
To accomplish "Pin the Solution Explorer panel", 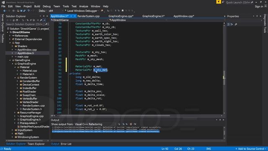I will (x=44, y=16).
